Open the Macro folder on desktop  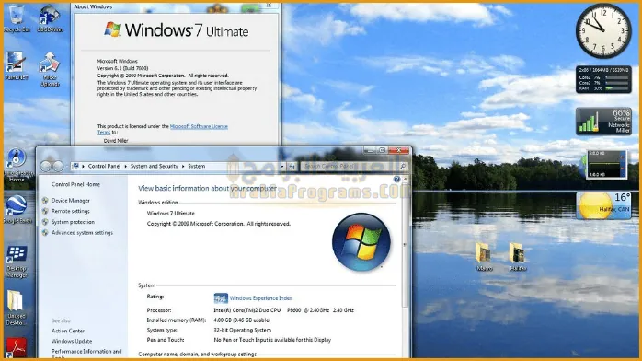[x=484, y=257]
